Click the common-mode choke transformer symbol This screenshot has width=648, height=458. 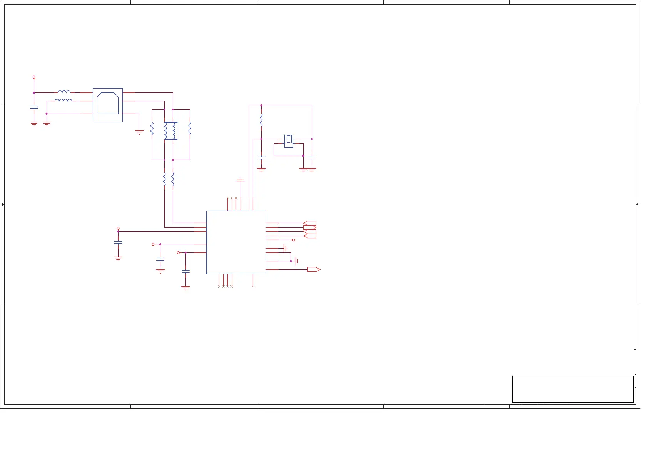(x=170, y=130)
